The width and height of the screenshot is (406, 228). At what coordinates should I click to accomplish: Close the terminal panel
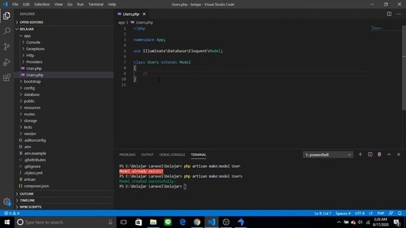[398, 155]
